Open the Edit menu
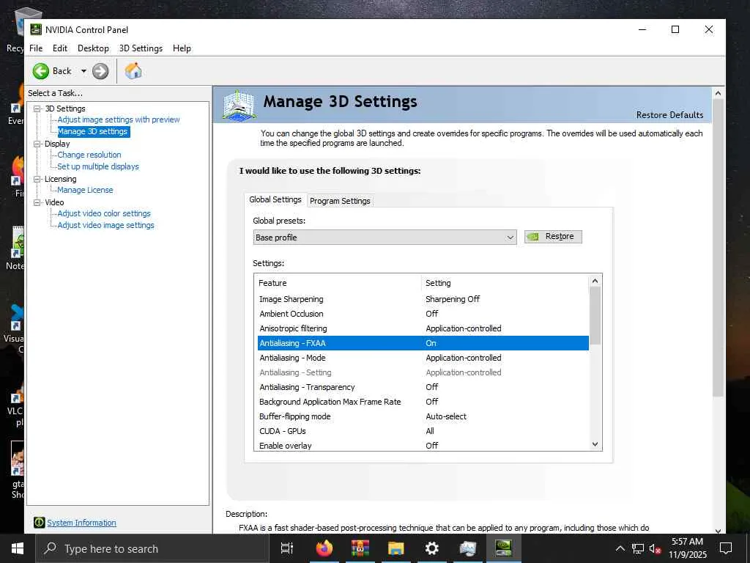This screenshot has width=750, height=563. tap(60, 48)
